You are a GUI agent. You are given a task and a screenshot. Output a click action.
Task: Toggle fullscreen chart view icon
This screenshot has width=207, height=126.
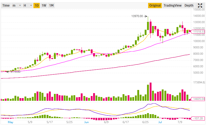(x=200, y=6)
